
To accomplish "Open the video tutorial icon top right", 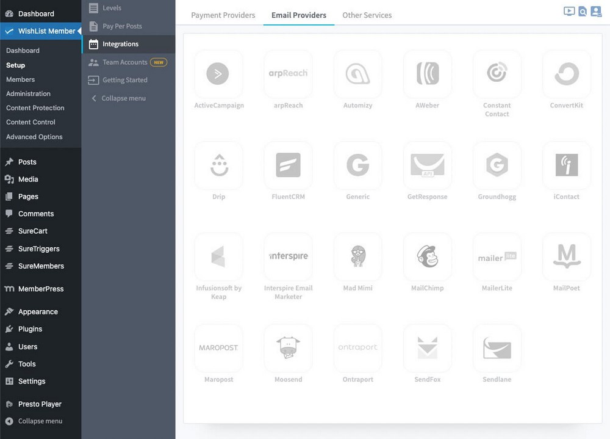I will click(569, 12).
